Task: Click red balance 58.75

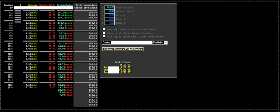Action: tap(52, 59)
